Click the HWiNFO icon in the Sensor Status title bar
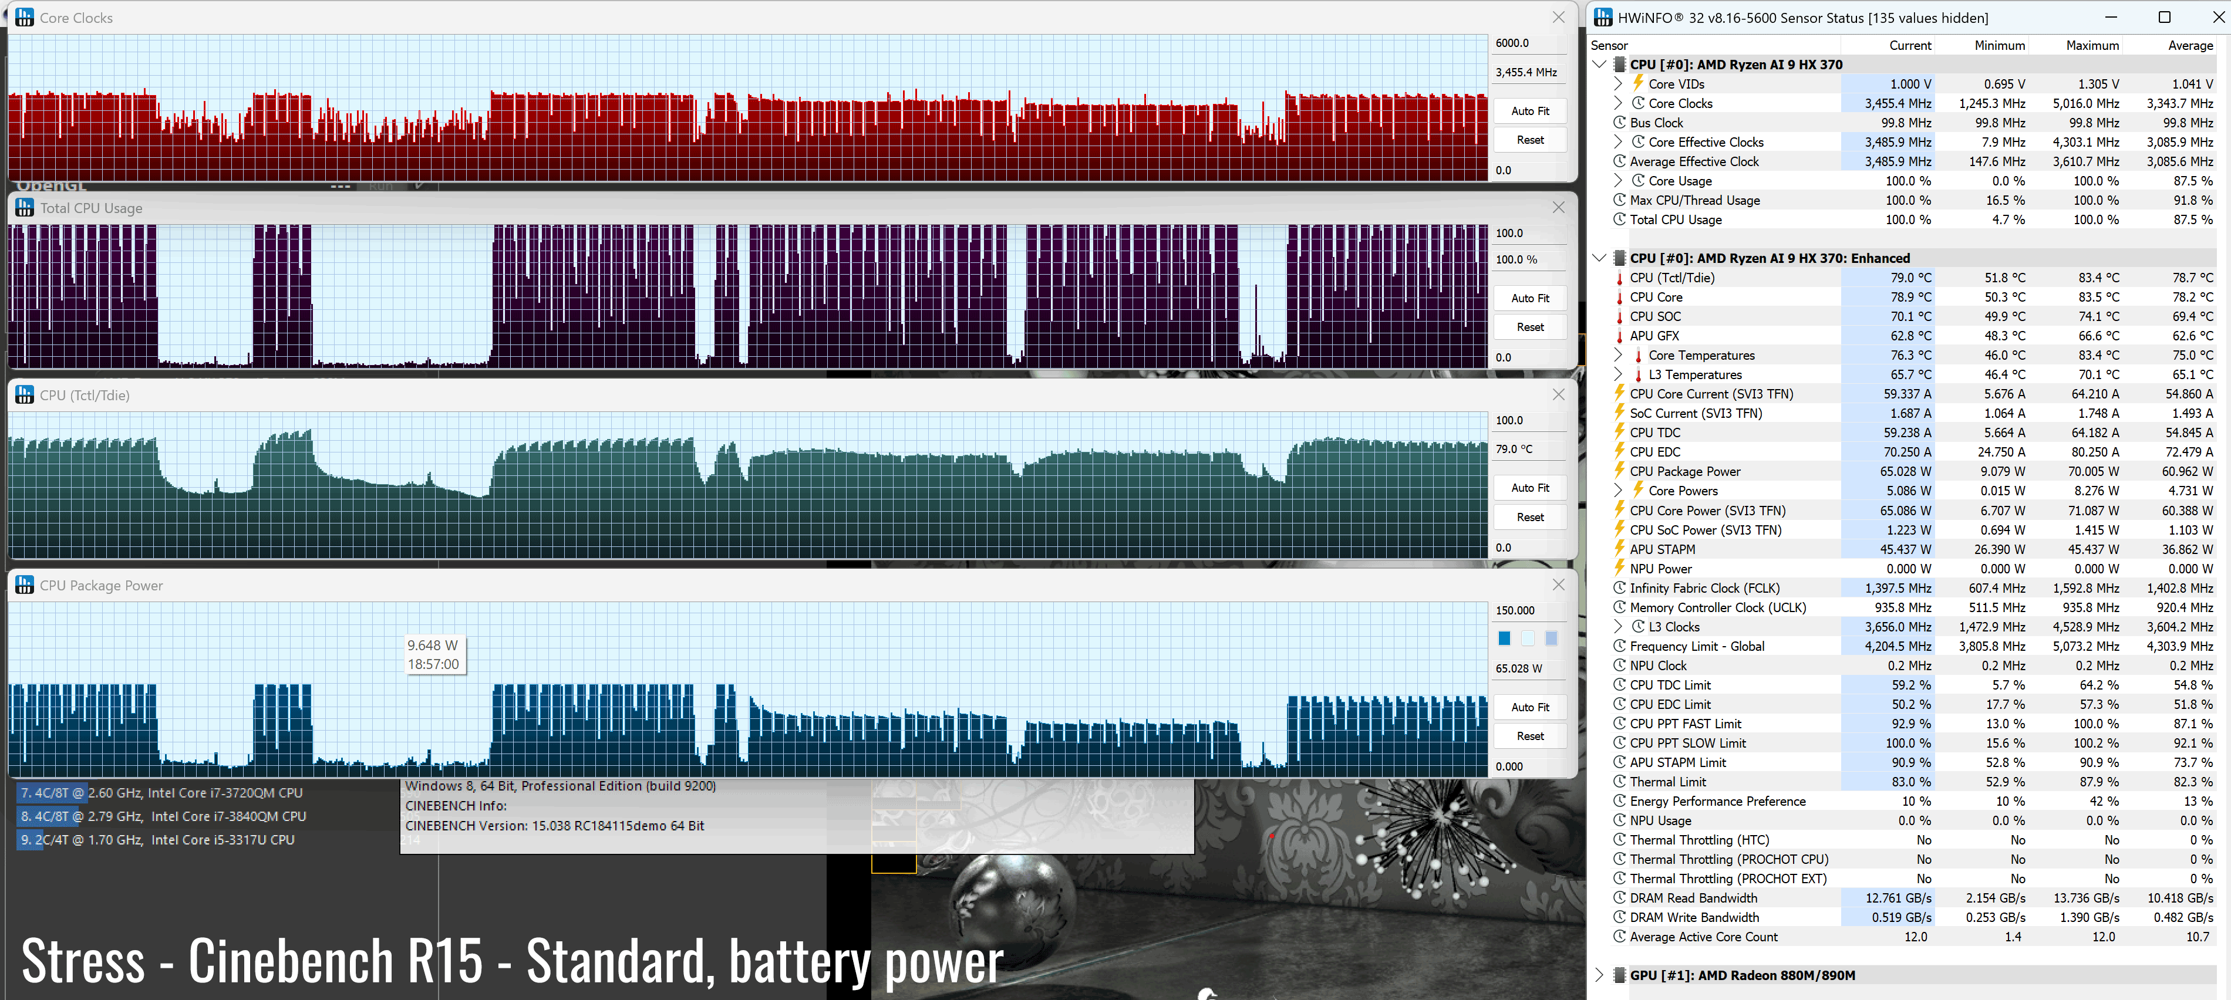This screenshot has width=2231, height=1000. (1603, 18)
